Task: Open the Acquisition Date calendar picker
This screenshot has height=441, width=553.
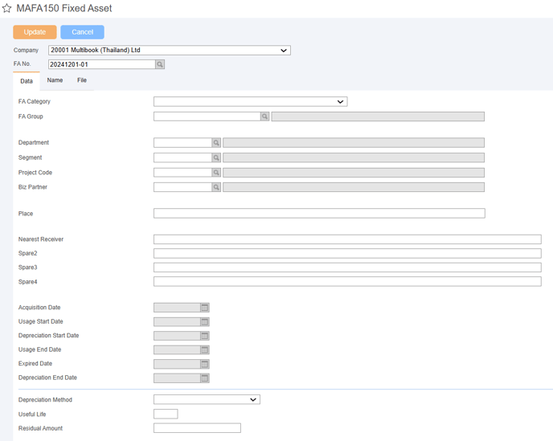Action: click(x=204, y=308)
